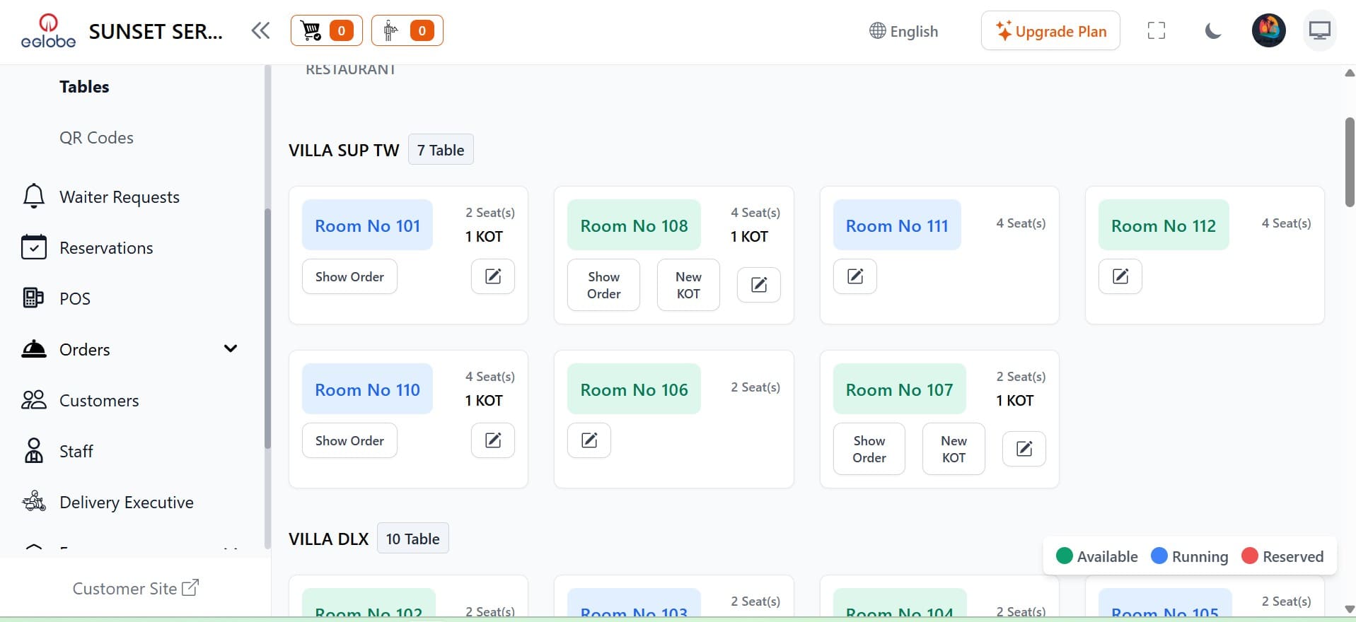Open Customers page
The width and height of the screenshot is (1356, 622).
[99, 401]
